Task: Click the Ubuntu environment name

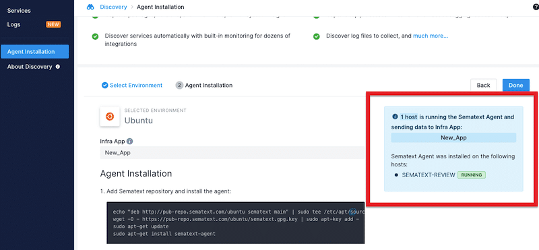Action: click(139, 121)
